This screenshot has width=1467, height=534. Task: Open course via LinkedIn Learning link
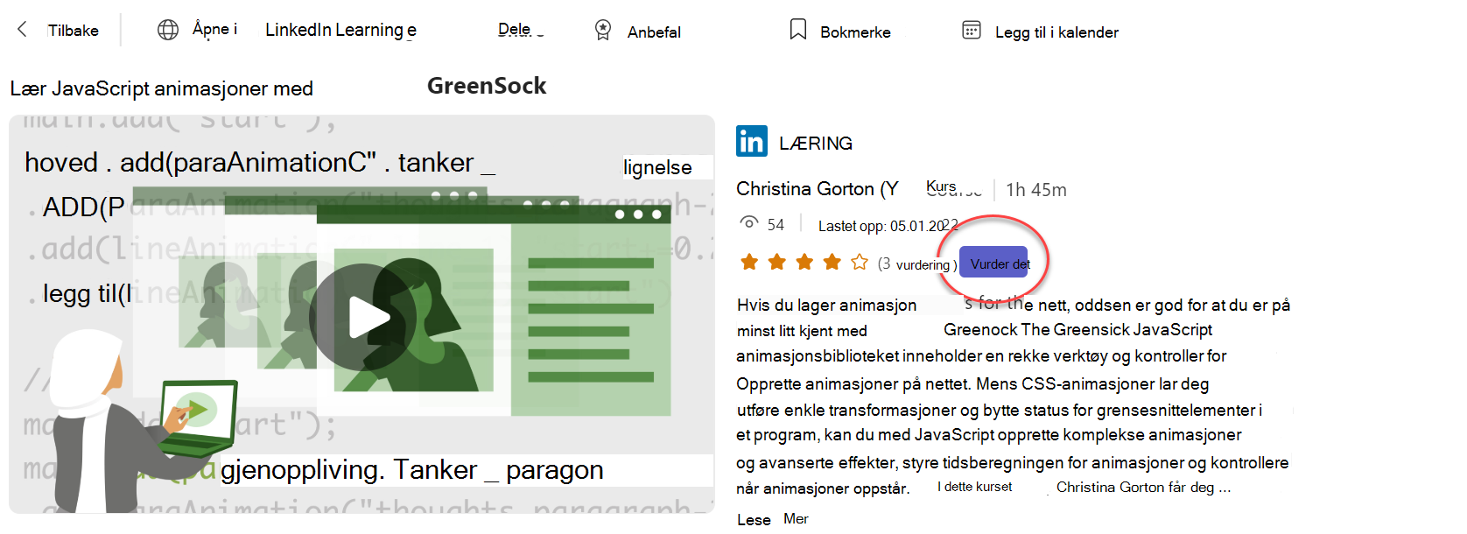(x=340, y=30)
